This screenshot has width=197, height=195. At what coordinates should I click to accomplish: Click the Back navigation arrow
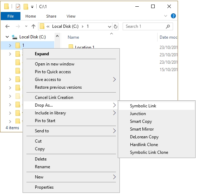[x=7, y=26]
